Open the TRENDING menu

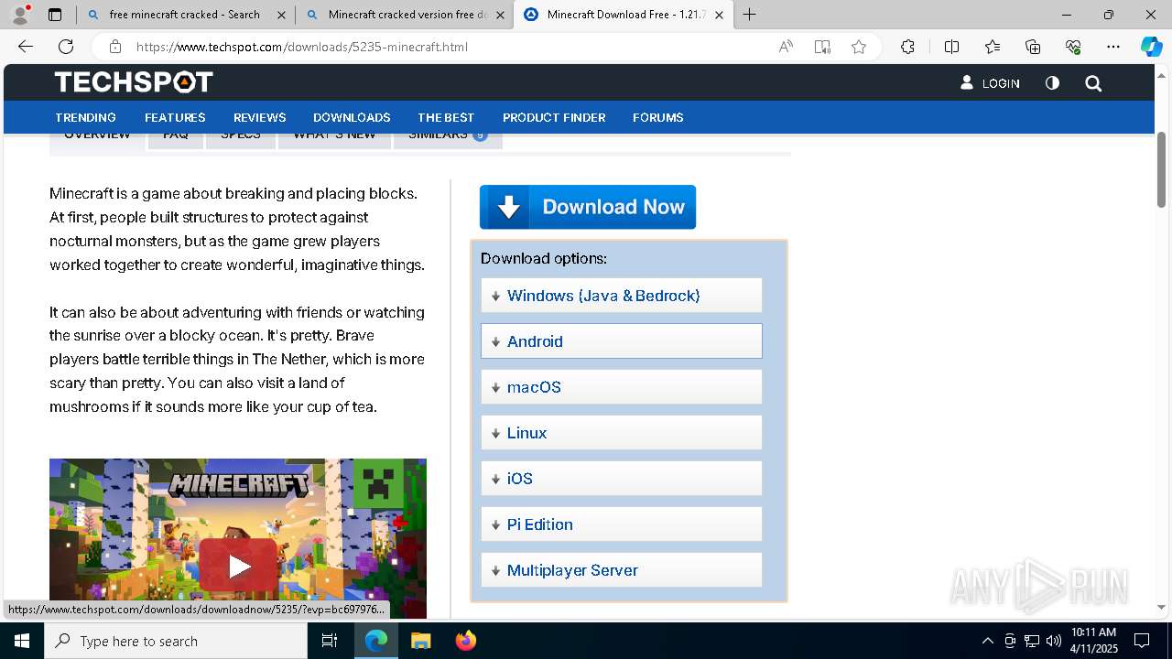click(x=85, y=117)
